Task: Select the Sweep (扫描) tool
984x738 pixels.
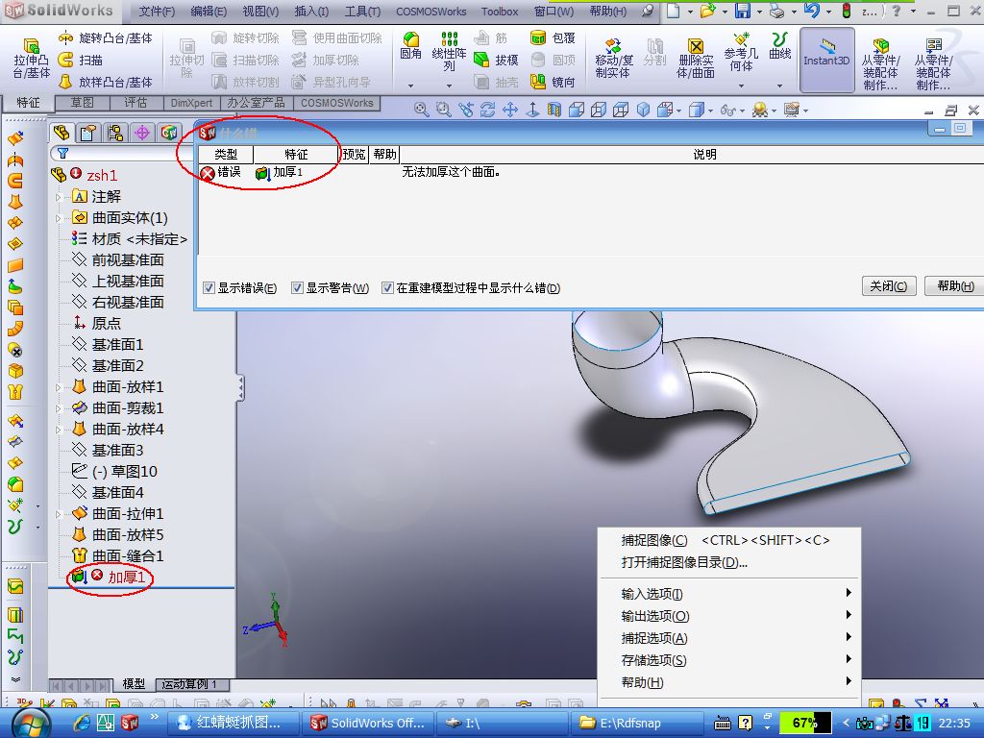Action: coord(81,61)
